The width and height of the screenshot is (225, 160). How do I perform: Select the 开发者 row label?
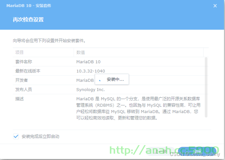pyautogui.click(x=22, y=80)
